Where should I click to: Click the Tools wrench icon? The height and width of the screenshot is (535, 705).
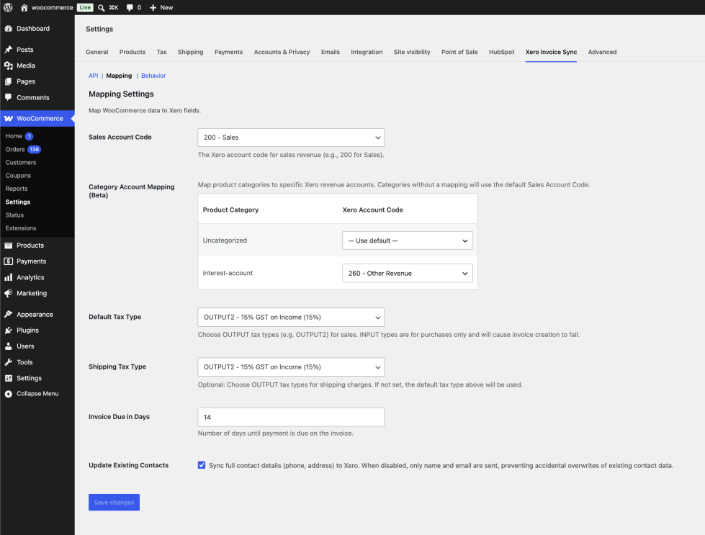pos(9,362)
